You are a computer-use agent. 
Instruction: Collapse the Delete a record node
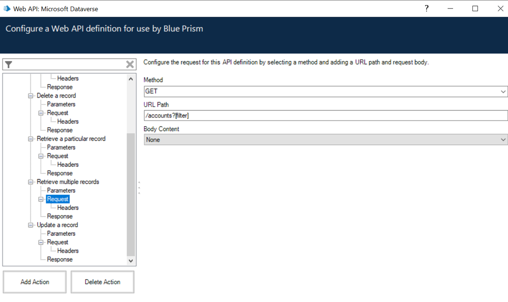(x=31, y=96)
